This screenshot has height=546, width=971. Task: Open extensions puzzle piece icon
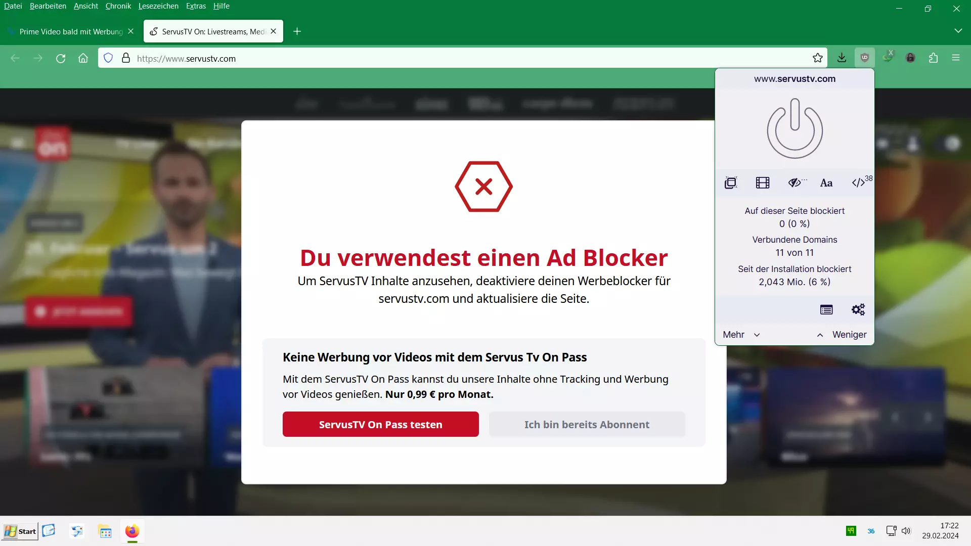click(934, 58)
